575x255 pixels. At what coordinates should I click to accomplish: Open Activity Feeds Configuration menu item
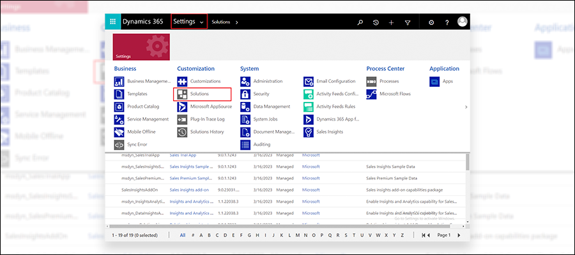point(337,94)
